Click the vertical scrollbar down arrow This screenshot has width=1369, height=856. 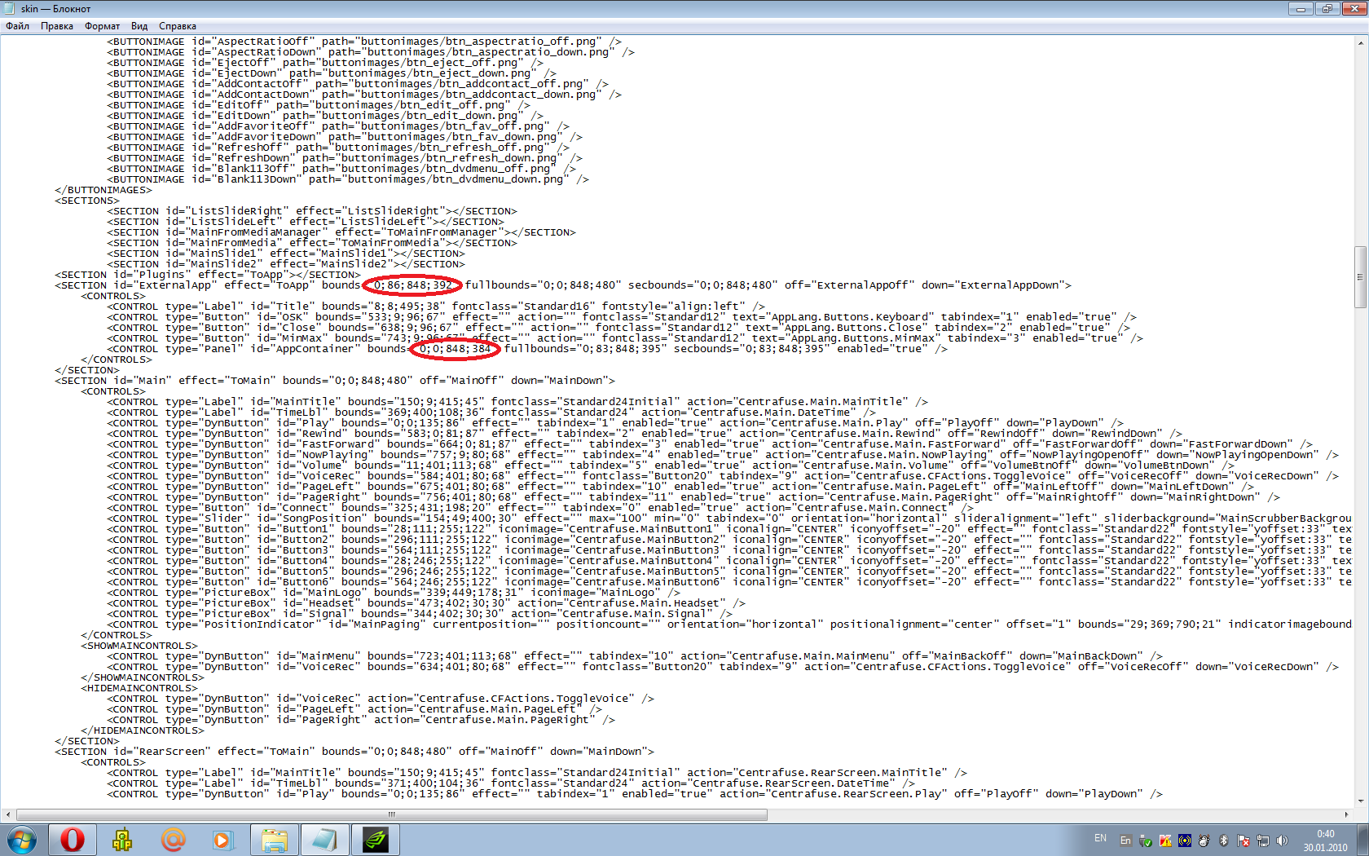pyautogui.click(x=1360, y=801)
